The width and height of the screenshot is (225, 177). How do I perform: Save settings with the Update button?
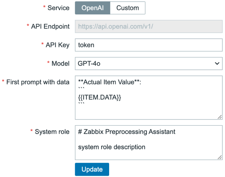[92, 169]
